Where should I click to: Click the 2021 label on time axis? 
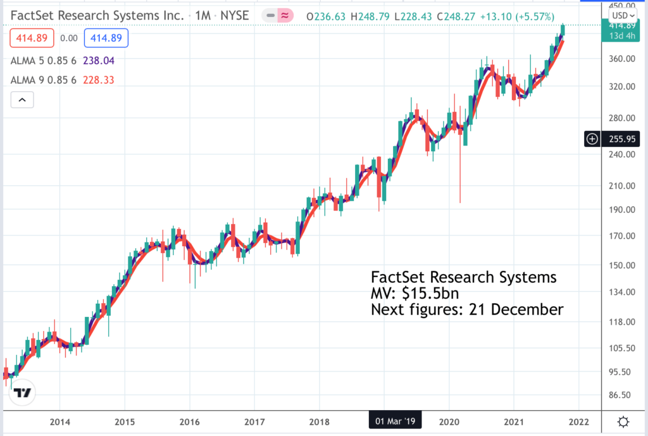pyautogui.click(x=514, y=422)
